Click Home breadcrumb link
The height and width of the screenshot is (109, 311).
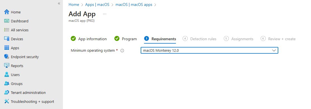tap(74, 4)
